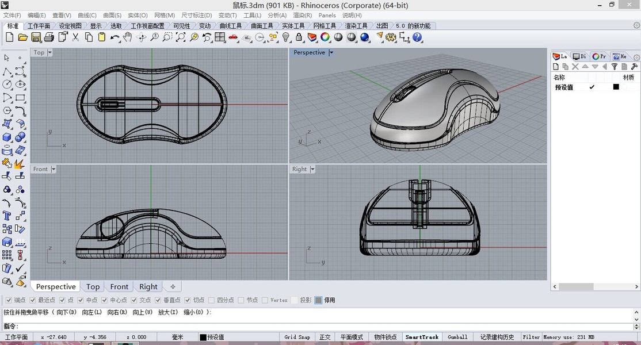Select the Explode tool in left sidebar
The height and width of the screenshot is (345, 641).
coord(20,163)
